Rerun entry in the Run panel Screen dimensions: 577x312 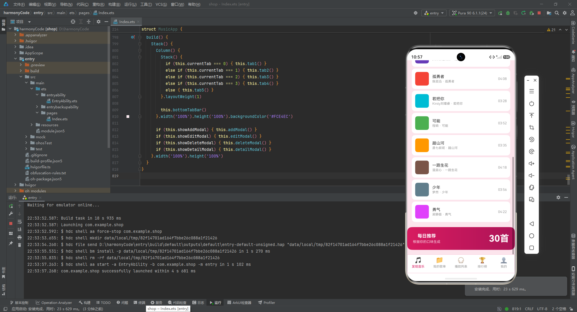coord(11,206)
